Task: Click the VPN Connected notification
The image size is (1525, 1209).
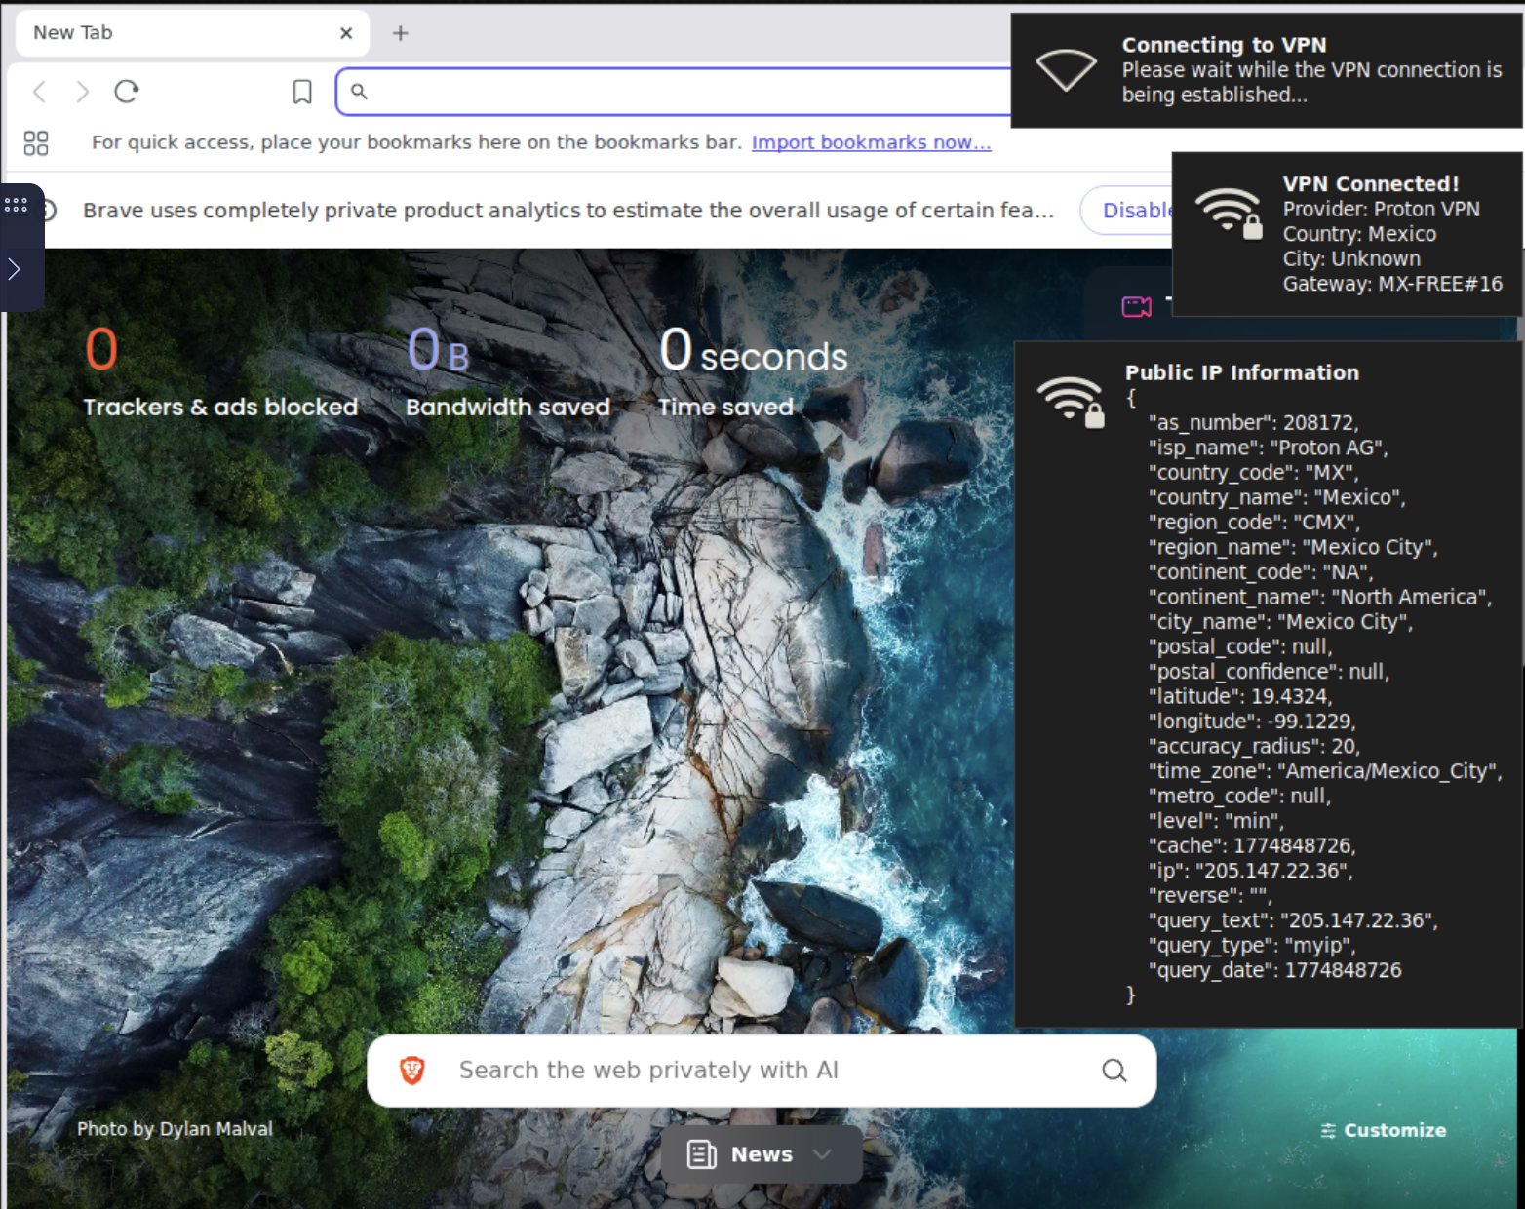Action: click(1346, 234)
